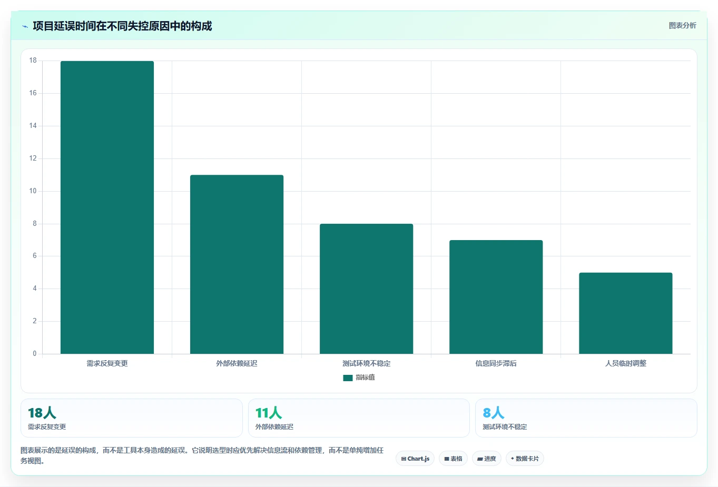Image resolution: width=718 pixels, height=487 pixels.
Task: Click the bar icon inside the 进度 pill
Action: click(x=480, y=459)
